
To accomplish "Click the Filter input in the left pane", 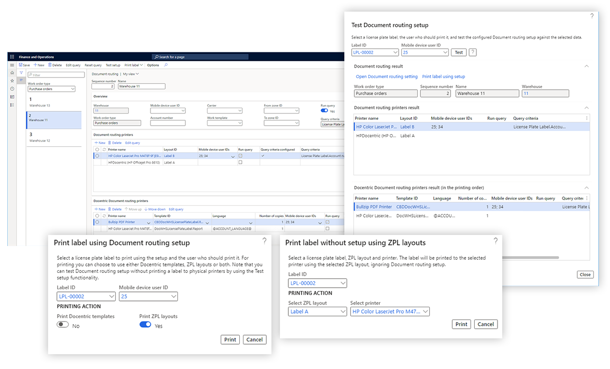I will pyautogui.click(x=56, y=74).
